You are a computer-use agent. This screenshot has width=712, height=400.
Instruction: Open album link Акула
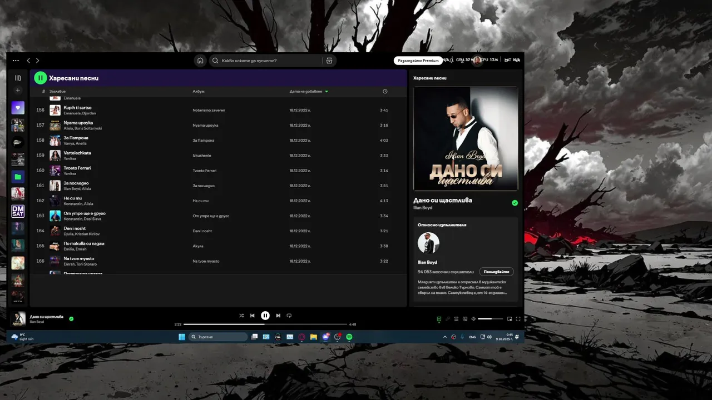tap(198, 246)
